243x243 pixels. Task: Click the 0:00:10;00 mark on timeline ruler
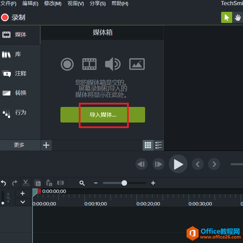click(x=95, y=204)
